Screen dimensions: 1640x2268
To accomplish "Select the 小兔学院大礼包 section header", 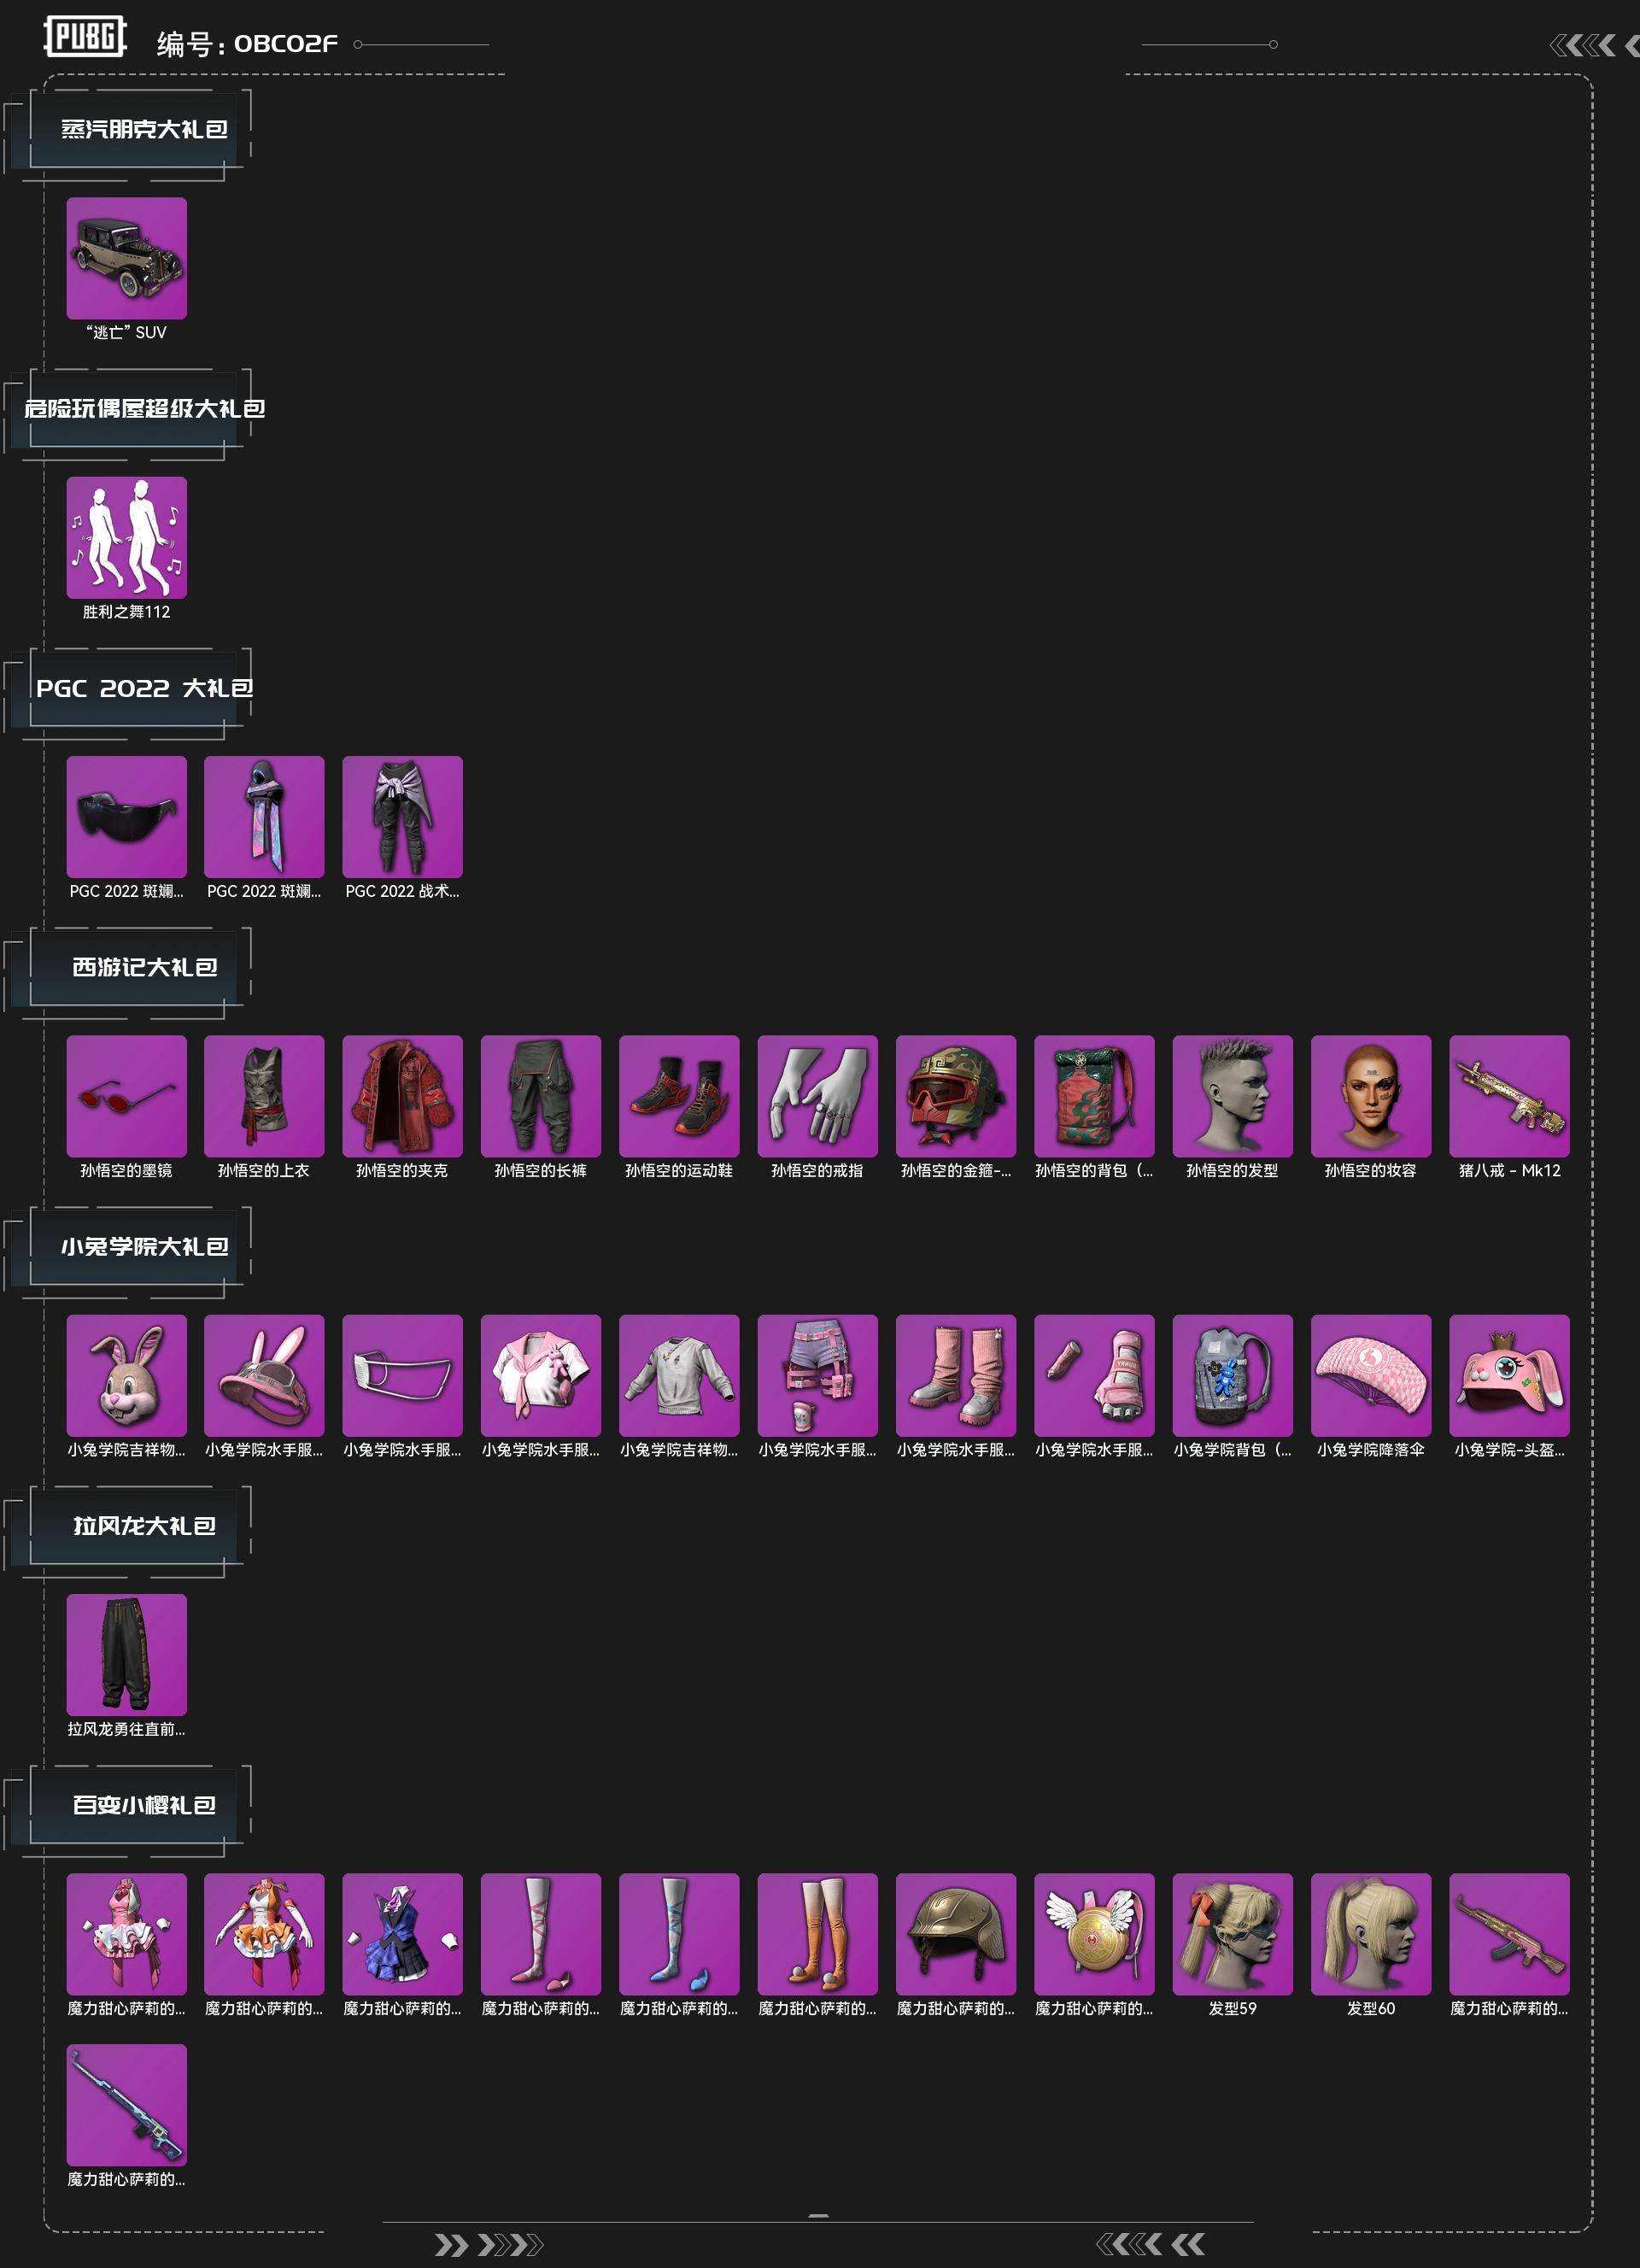I will click(x=144, y=1246).
